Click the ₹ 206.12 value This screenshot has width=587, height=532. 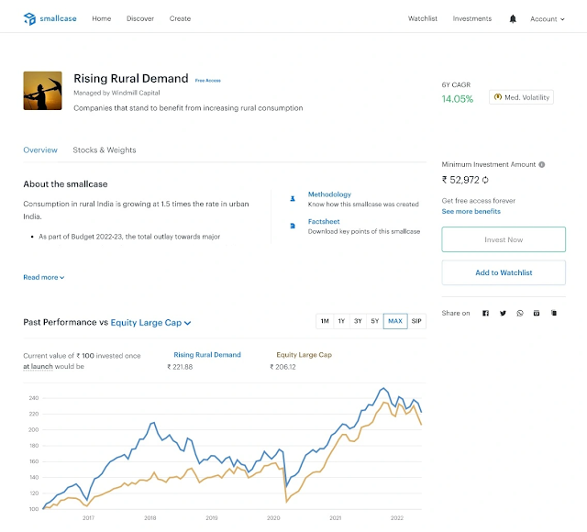[x=282, y=367]
